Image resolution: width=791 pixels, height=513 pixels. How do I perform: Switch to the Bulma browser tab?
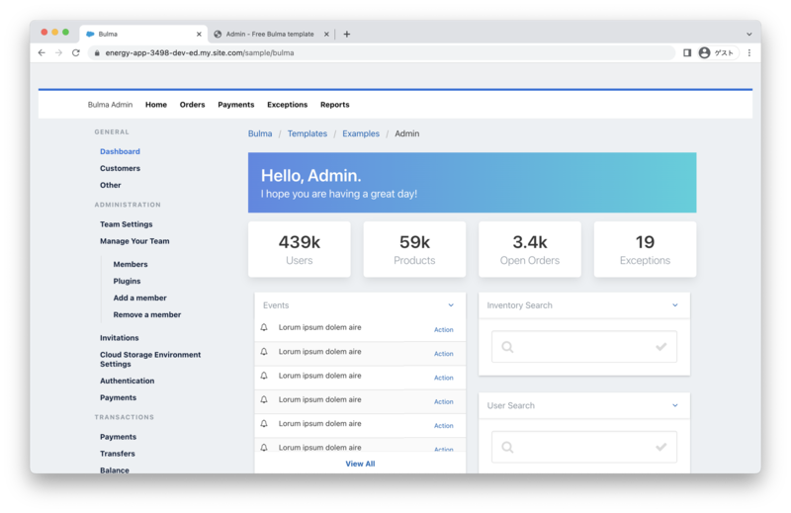[143, 34]
